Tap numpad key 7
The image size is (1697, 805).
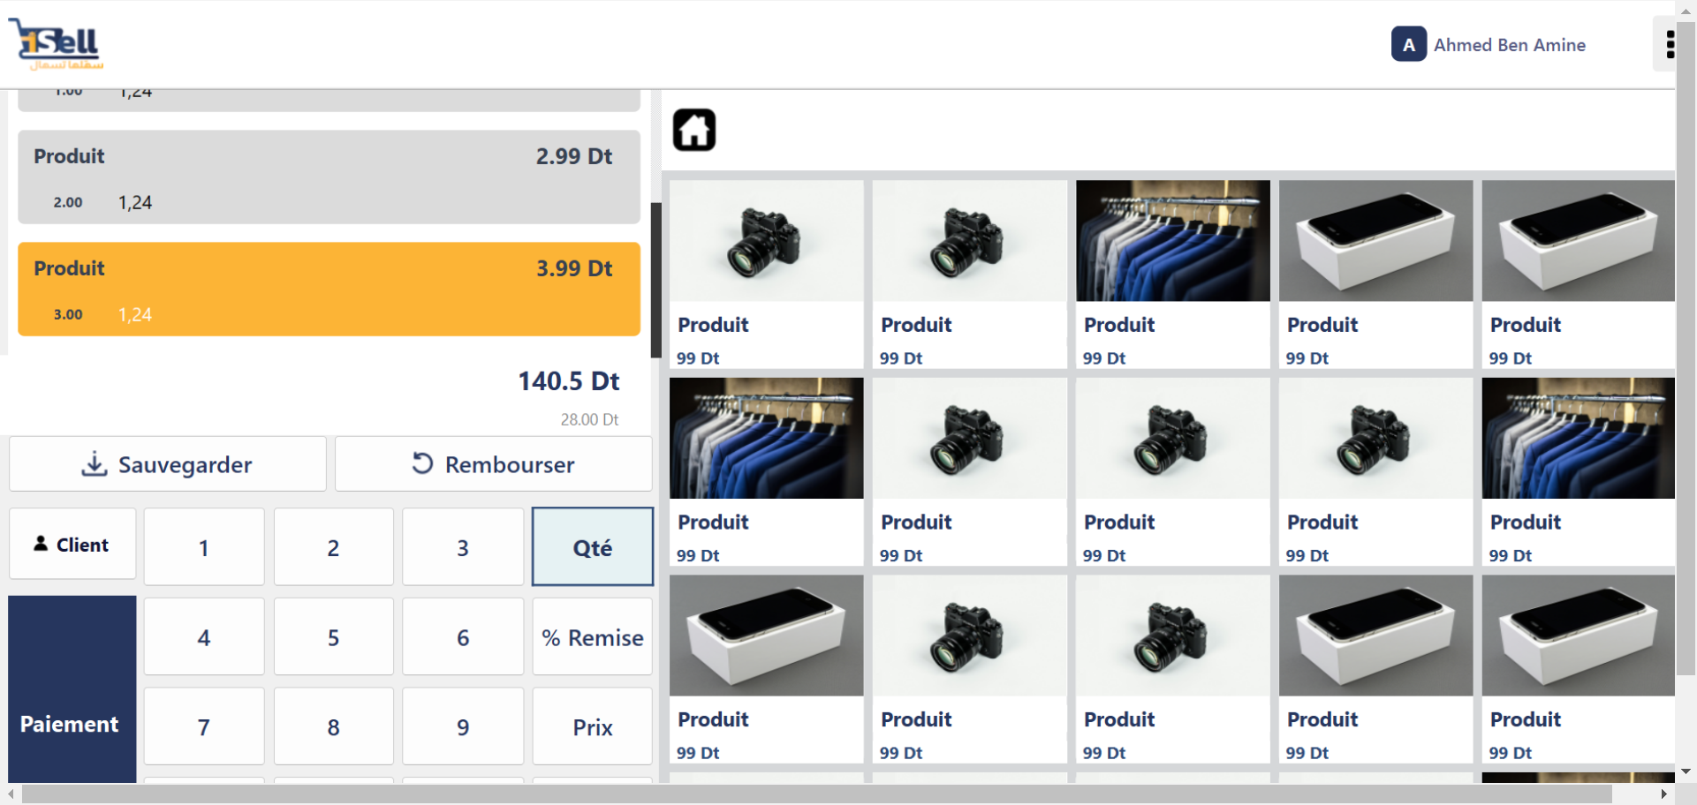[x=204, y=727]
